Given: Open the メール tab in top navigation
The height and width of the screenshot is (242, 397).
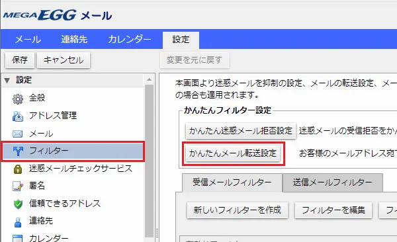Looking at the screenshot, I should (28, 39).
